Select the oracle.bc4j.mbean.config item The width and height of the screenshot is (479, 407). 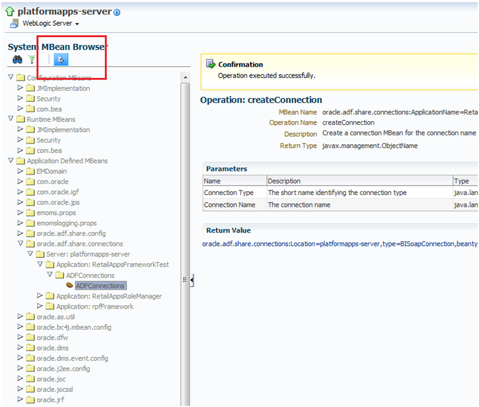click(74, 327)
